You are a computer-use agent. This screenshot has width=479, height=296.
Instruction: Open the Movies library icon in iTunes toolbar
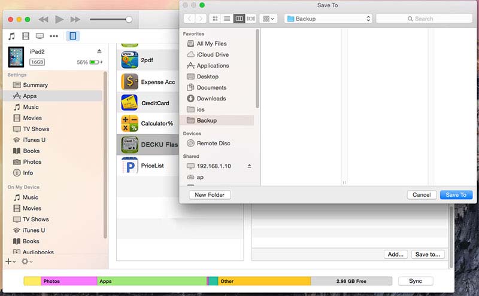(26, 36)
